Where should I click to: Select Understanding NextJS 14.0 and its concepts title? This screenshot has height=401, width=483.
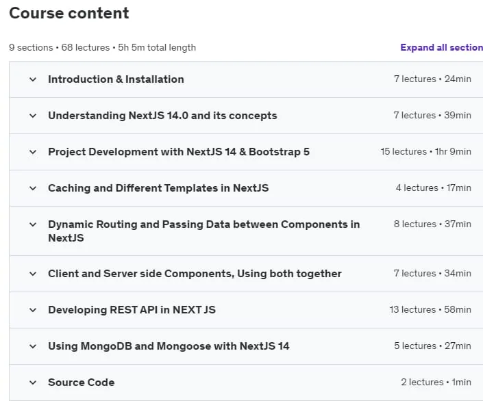coord(162,116)
